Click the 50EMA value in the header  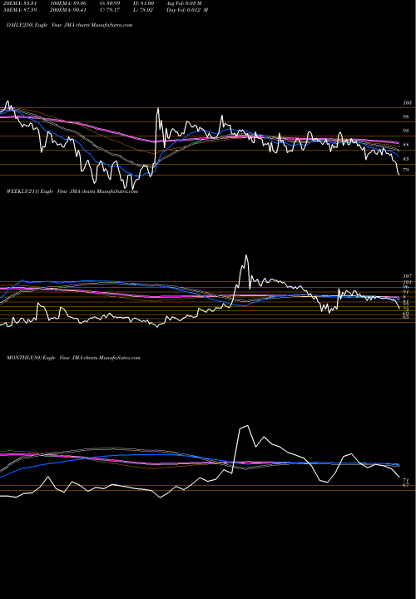tap(18, 10)
